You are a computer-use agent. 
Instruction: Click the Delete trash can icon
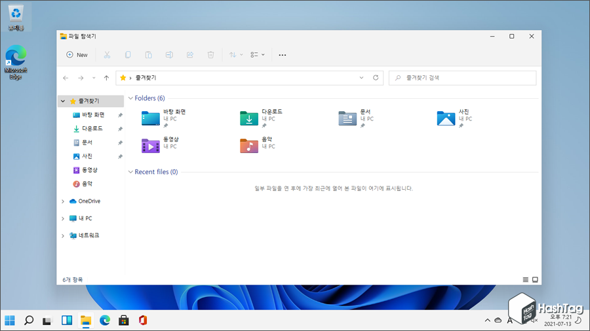pos(210,55)
